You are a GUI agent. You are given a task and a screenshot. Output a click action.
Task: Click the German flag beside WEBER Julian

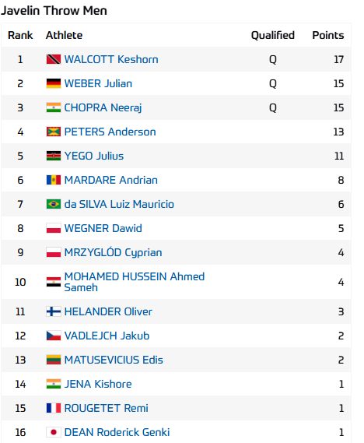[x=54, y=83]
